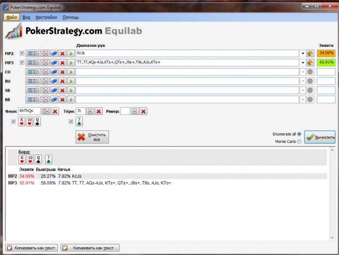The width and height of the screenshot is (339, 255).
Task: Toggle the flop cards checkbox
Action: 14,122
